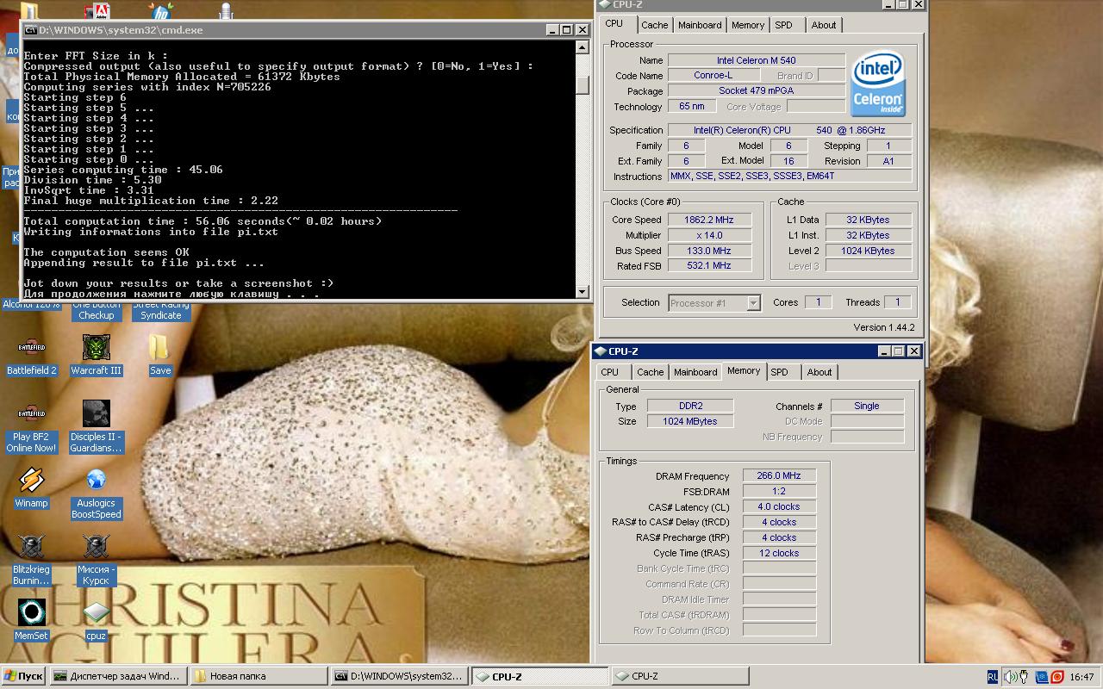Open the Battlefield 2 desktop icon

click(32, 356)
